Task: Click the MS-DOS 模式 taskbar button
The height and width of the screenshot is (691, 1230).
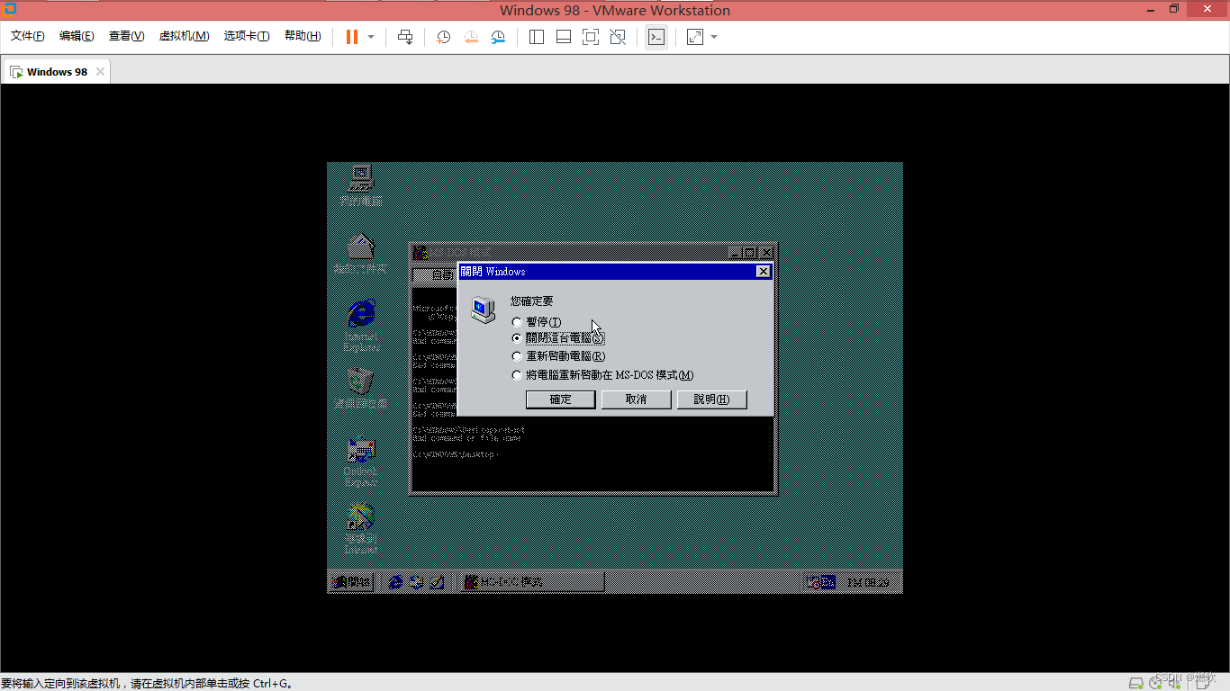Action: [x=531, y=582]
